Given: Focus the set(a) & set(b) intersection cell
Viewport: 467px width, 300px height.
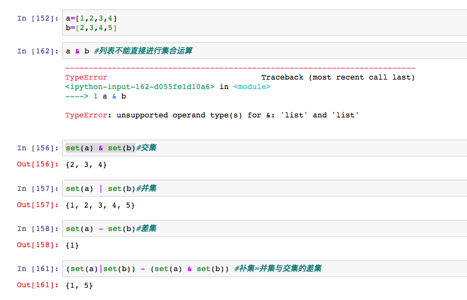Looking at the screenshot, I should point(265,148).
